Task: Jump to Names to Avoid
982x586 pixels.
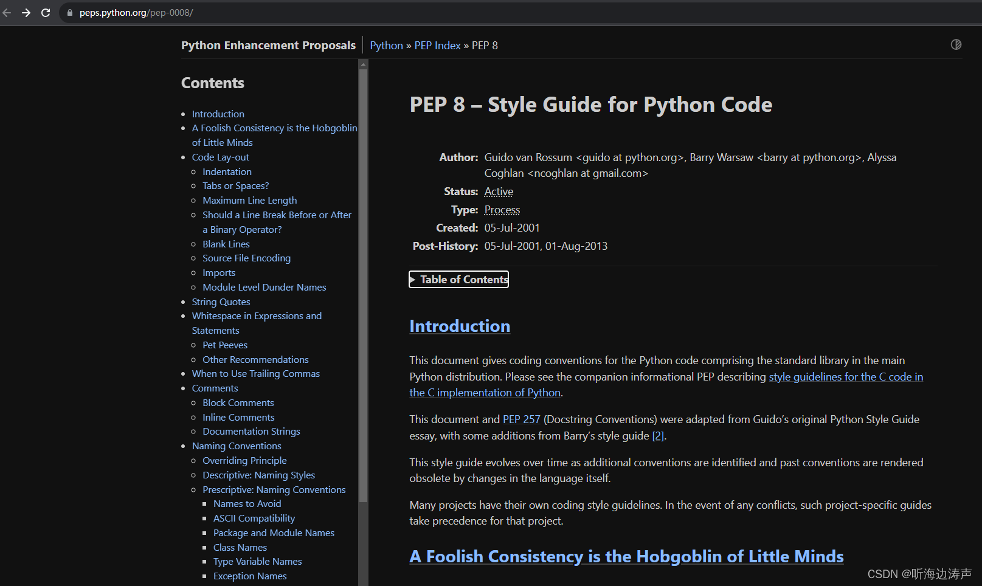Action: [247, 504]
